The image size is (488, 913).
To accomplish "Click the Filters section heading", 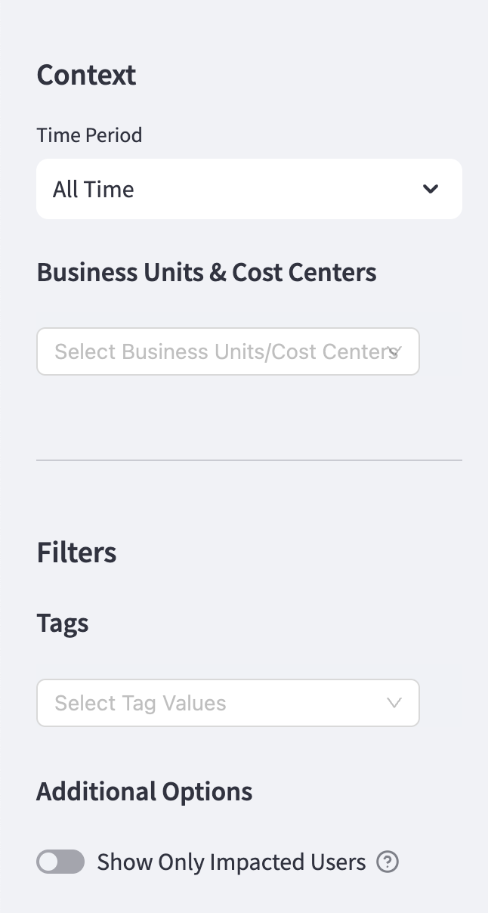I will pos(76,552).
